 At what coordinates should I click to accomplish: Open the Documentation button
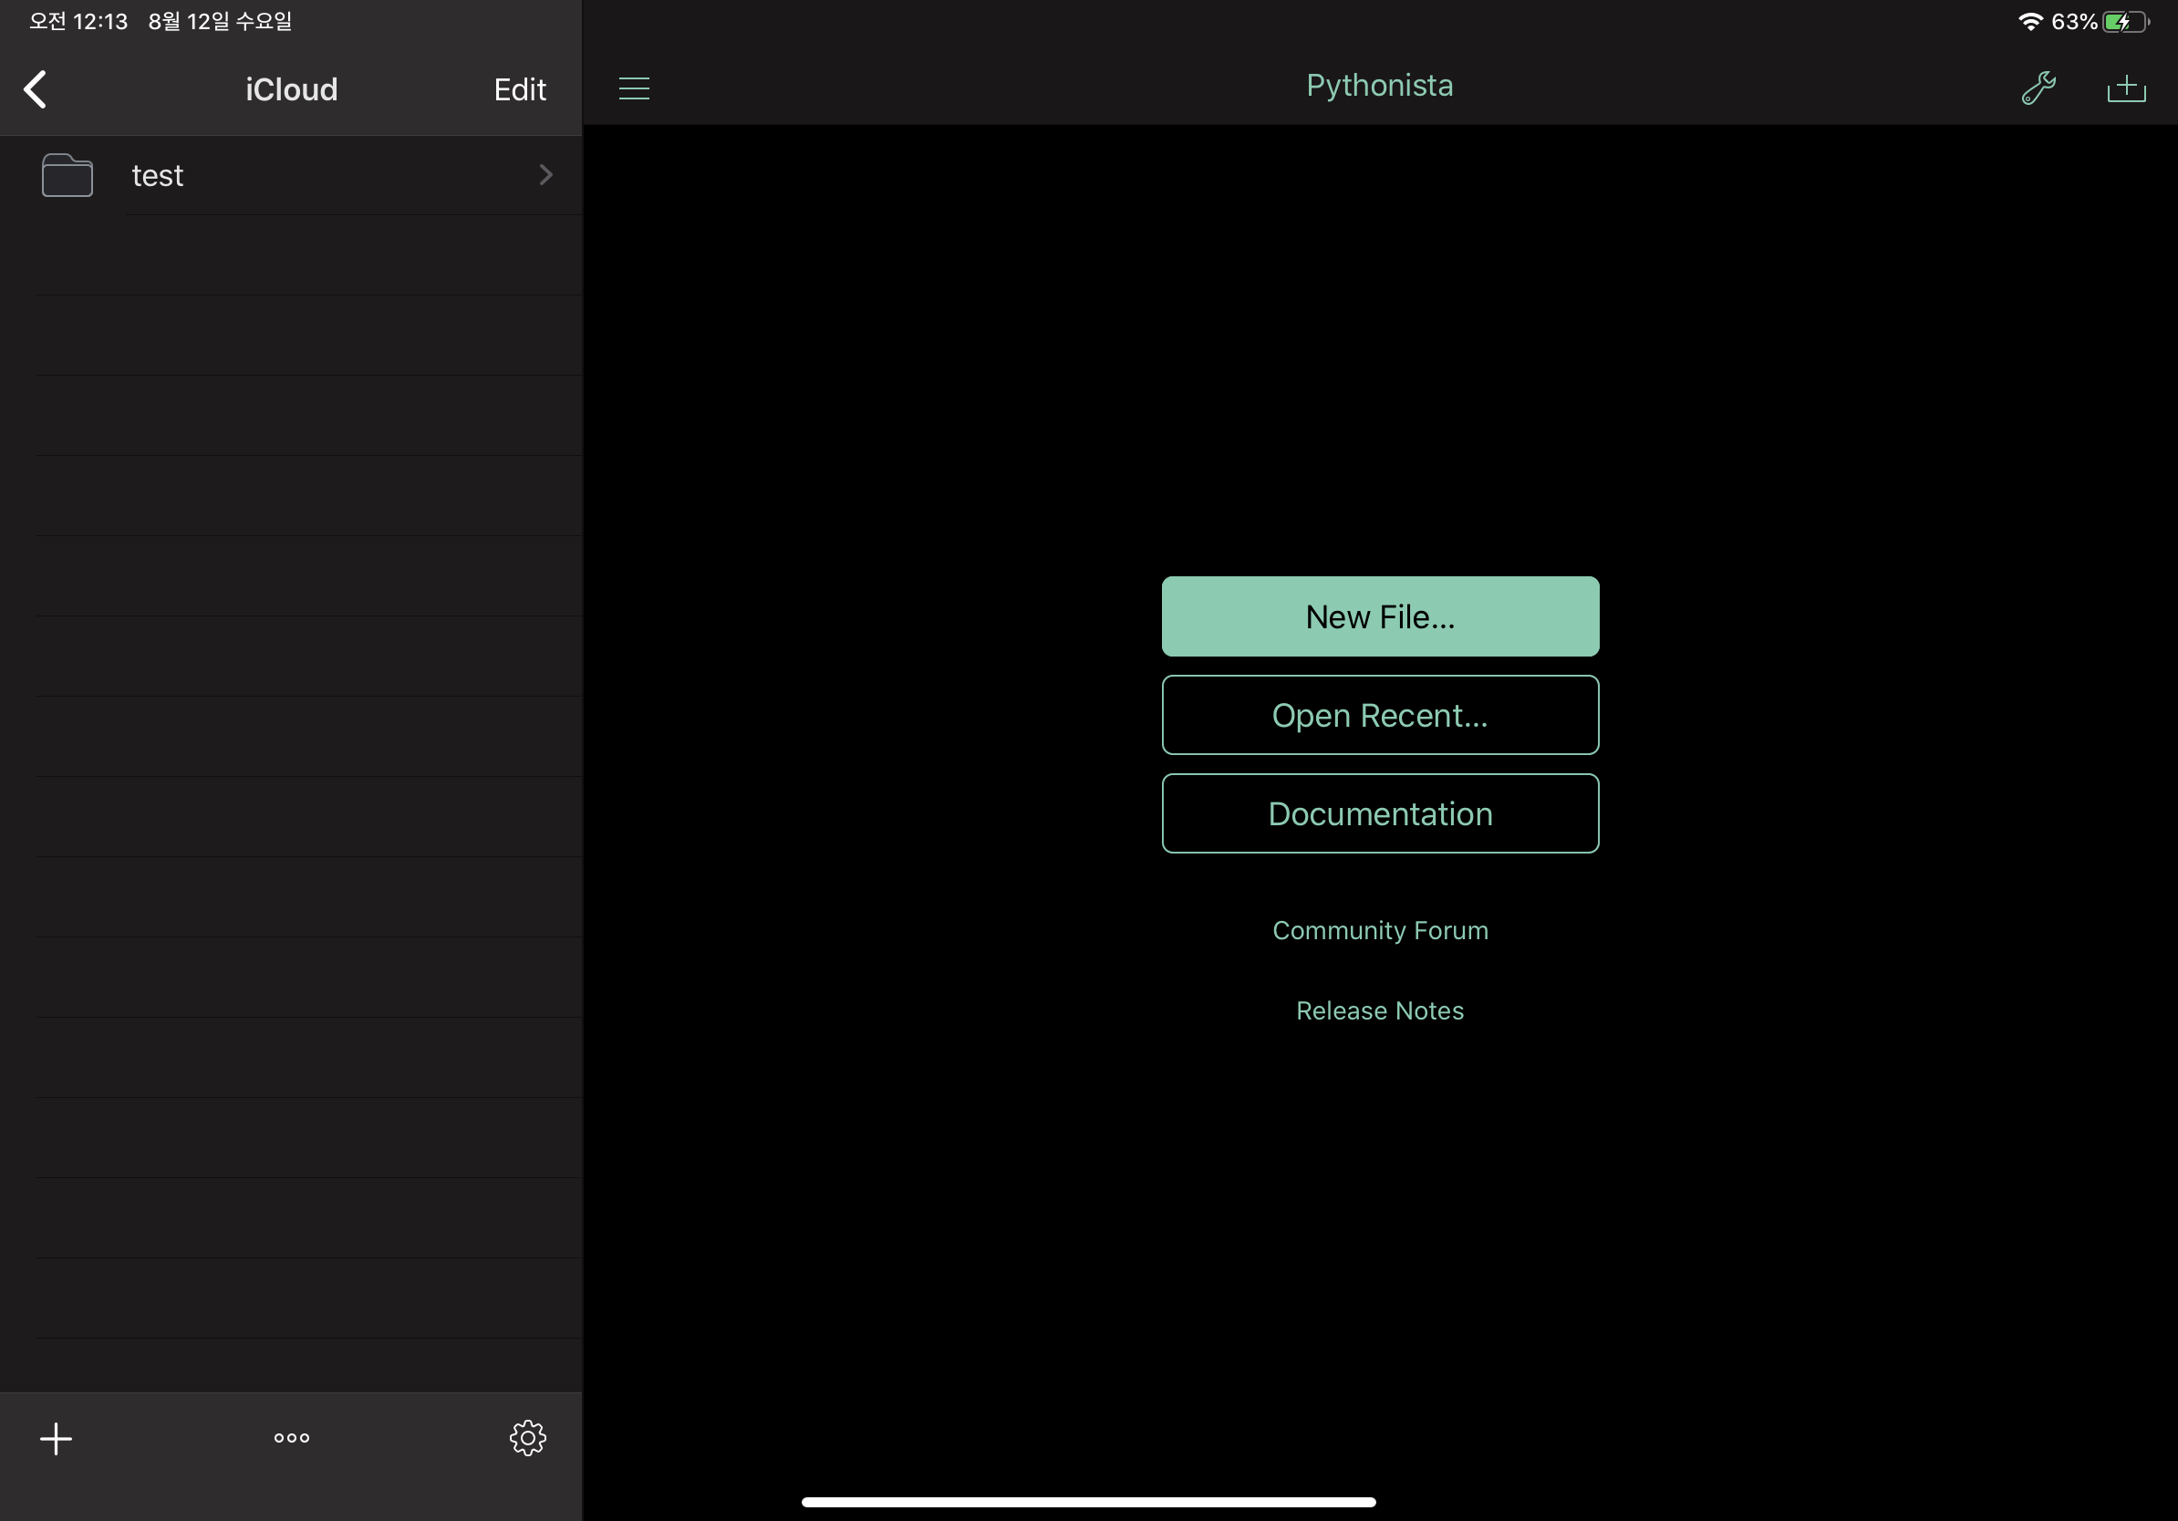click(1379, 813)
